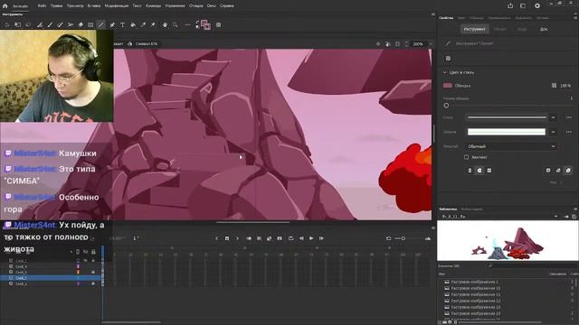Expand the stroke style dropdown arrow
579x325 pixels.
[553, 117]
